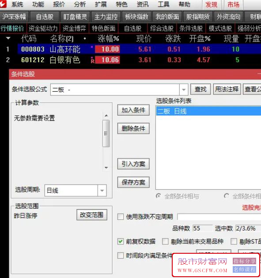Viewport: 261px width, 278px height.
Task: Open 盯盘精灵 from the toolbar
Action: coord(75,17)
